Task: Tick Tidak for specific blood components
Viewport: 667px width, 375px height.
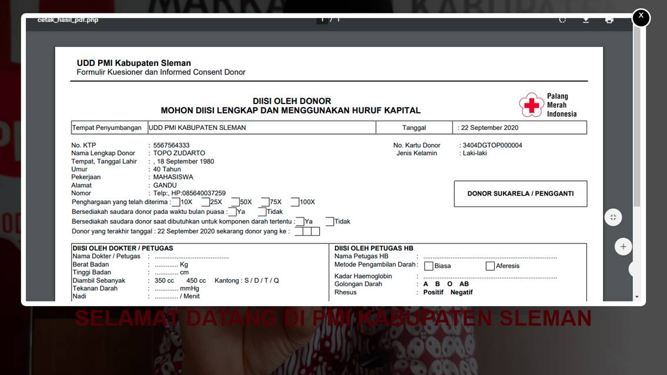Action: coord(330,222)
